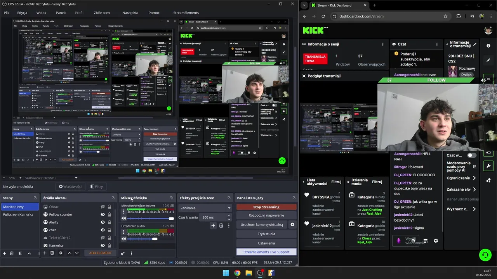Open Właściwości for the selected source

tap(70, 186)
